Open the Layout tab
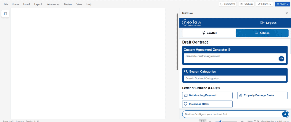The height and width of the screenshot is (122, 291). [x=38, y=4]
